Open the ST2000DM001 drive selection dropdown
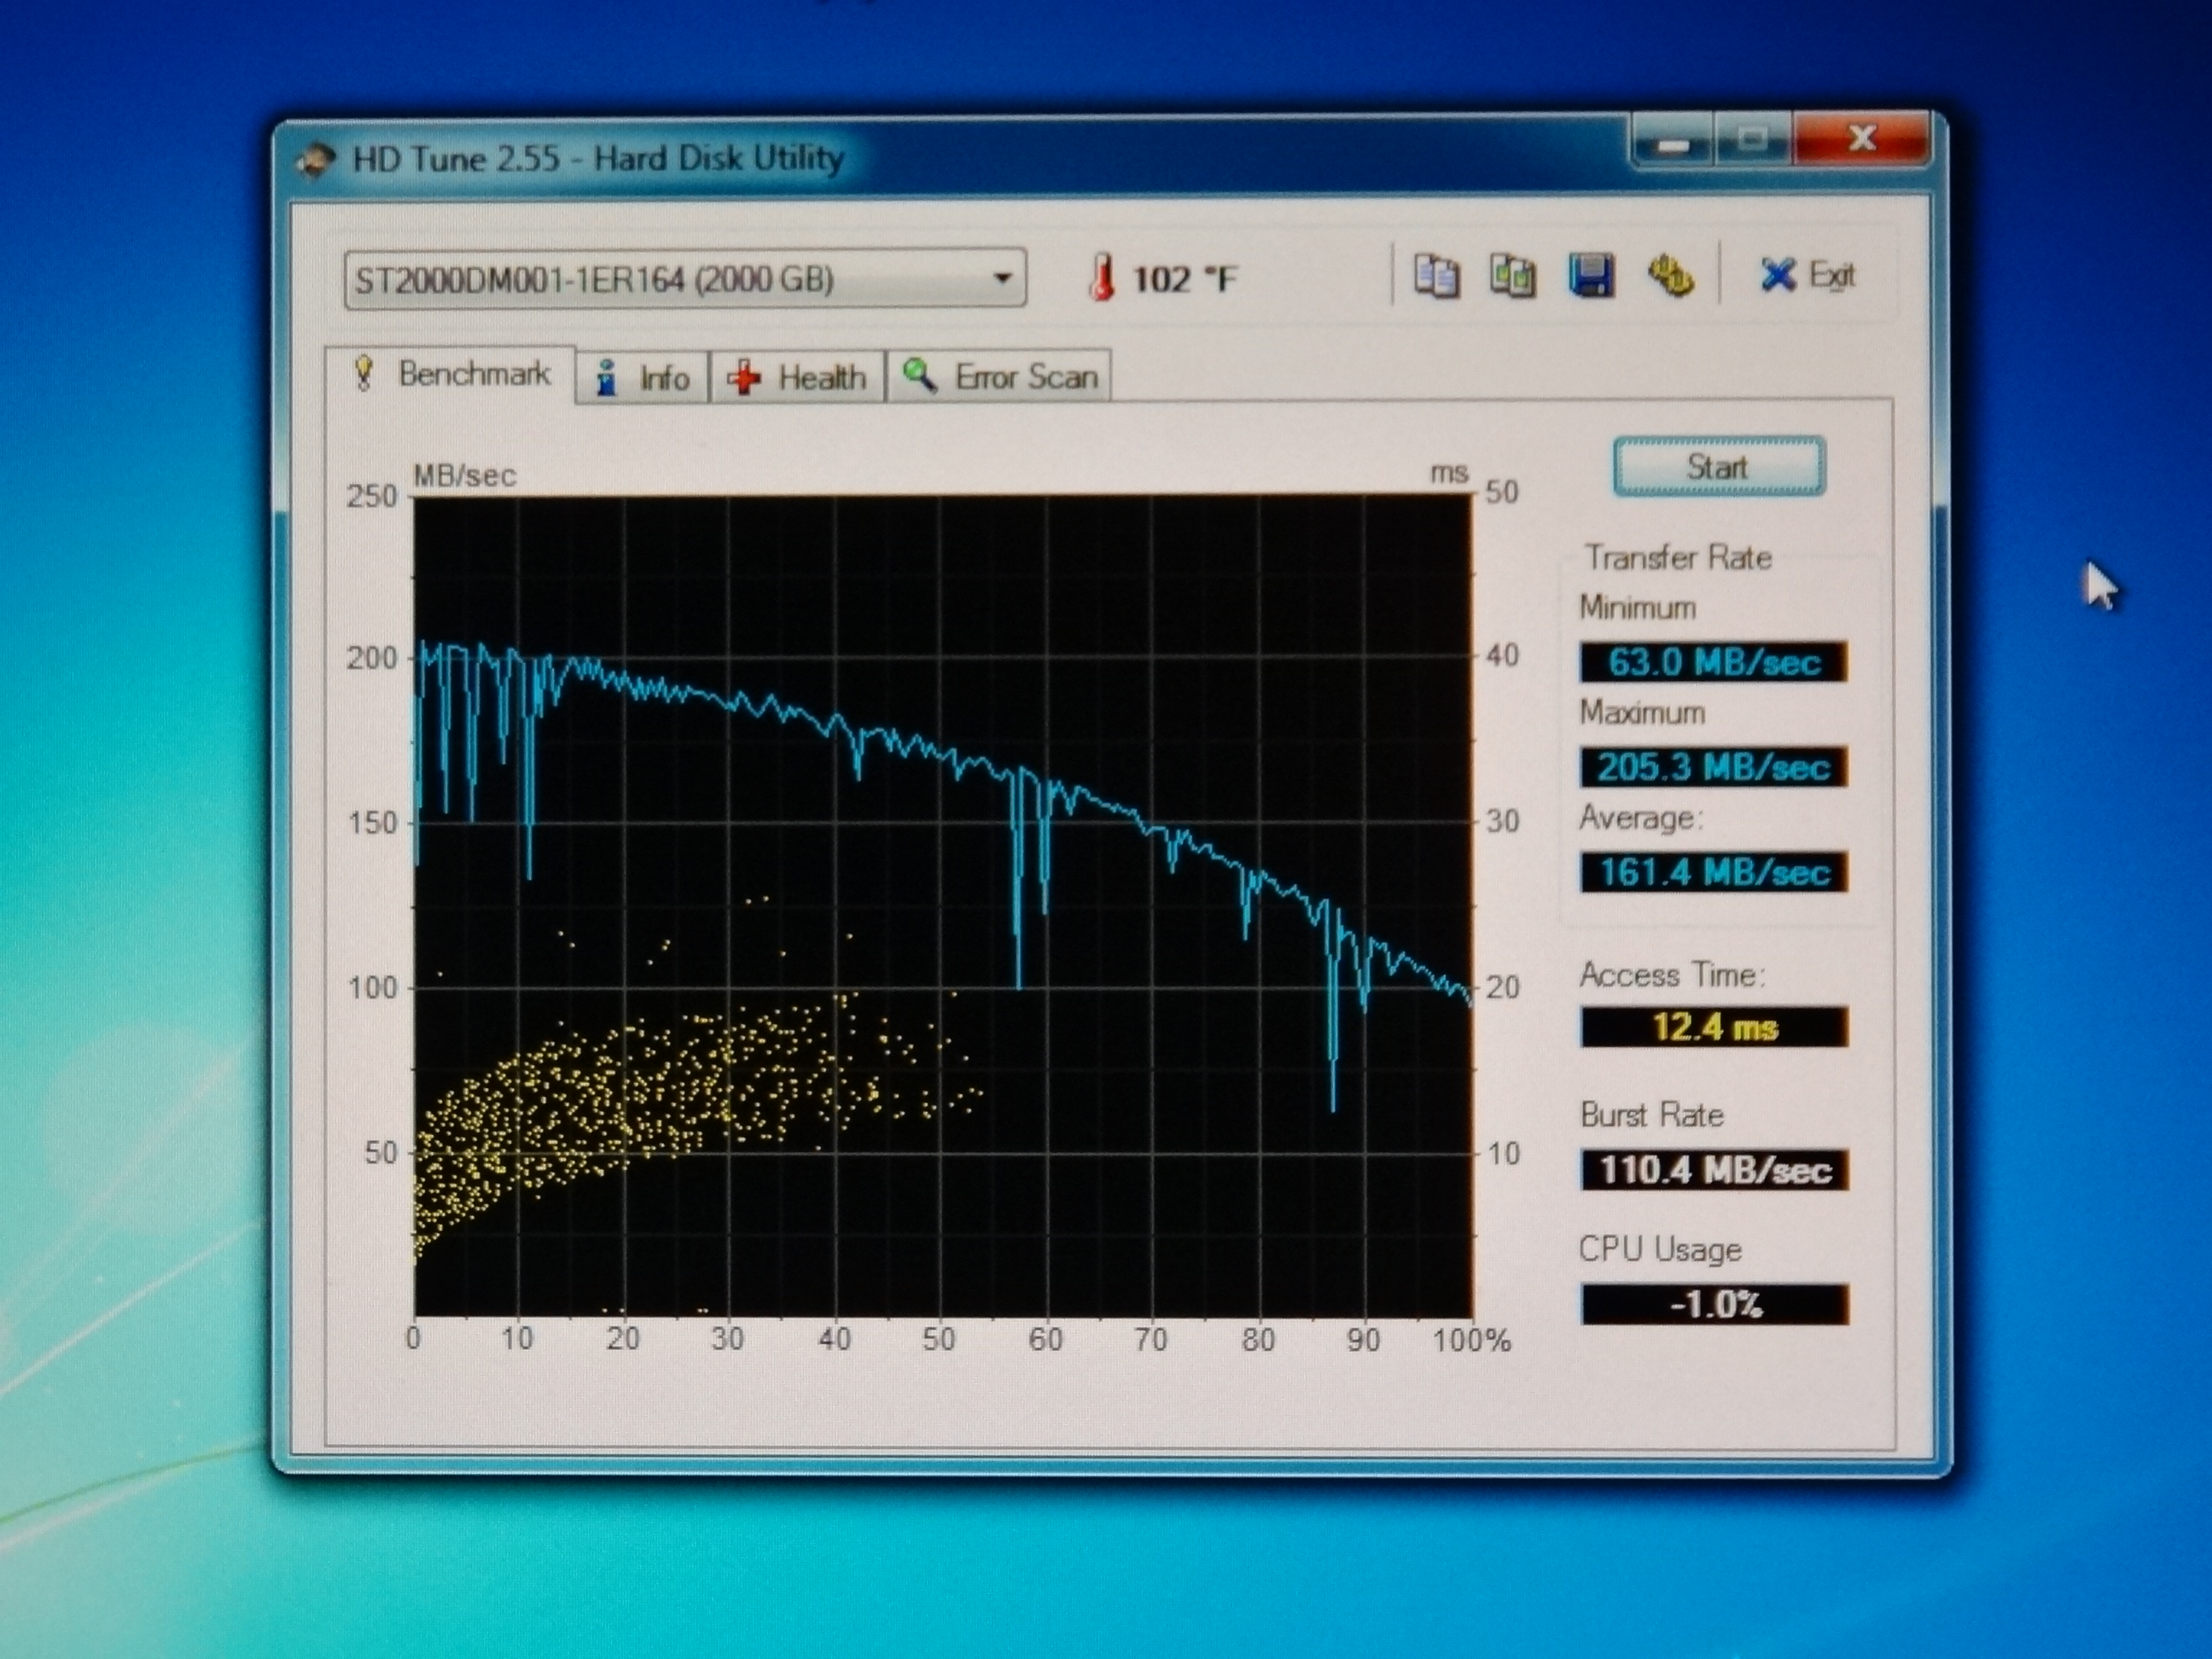 pos(685,278)
